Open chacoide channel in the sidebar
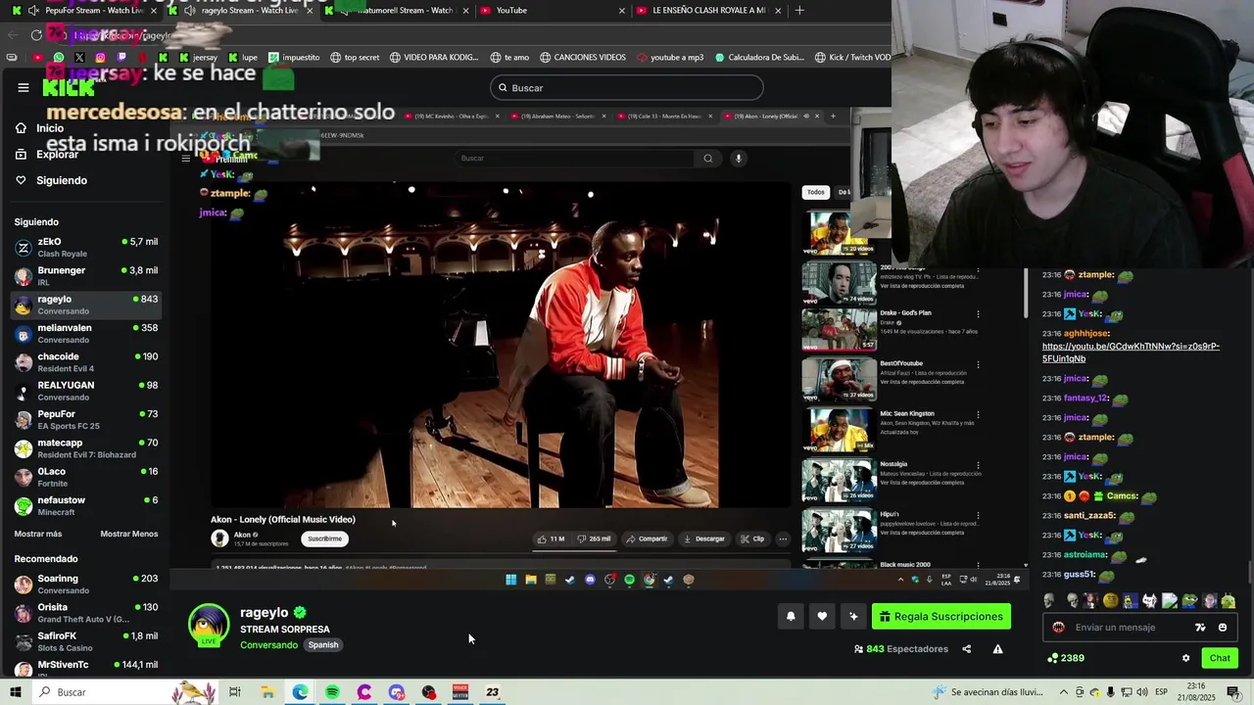The width and height of the screenshot is (1254, 705). 86,361
